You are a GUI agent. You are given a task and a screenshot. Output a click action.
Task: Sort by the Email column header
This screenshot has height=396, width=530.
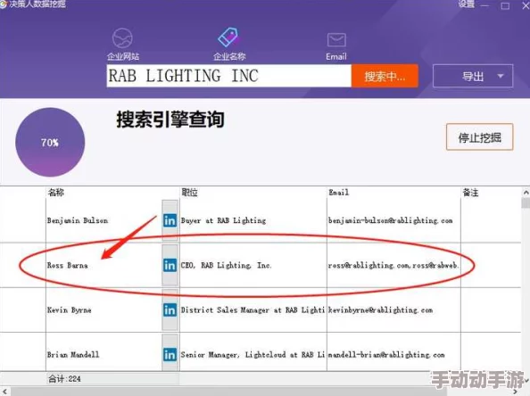[339, 193]
